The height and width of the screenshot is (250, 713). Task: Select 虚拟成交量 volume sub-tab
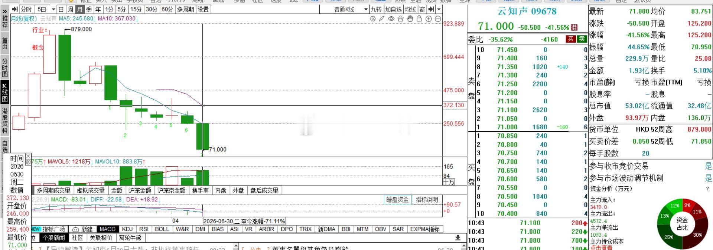(91, 190)
